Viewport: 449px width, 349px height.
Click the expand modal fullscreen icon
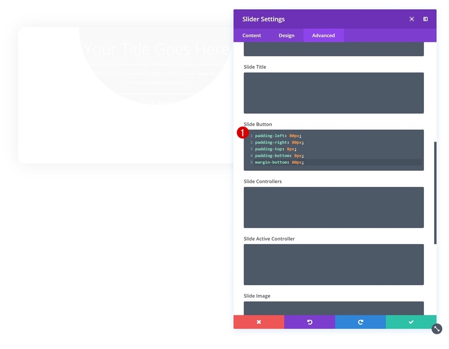coord(411,19)
